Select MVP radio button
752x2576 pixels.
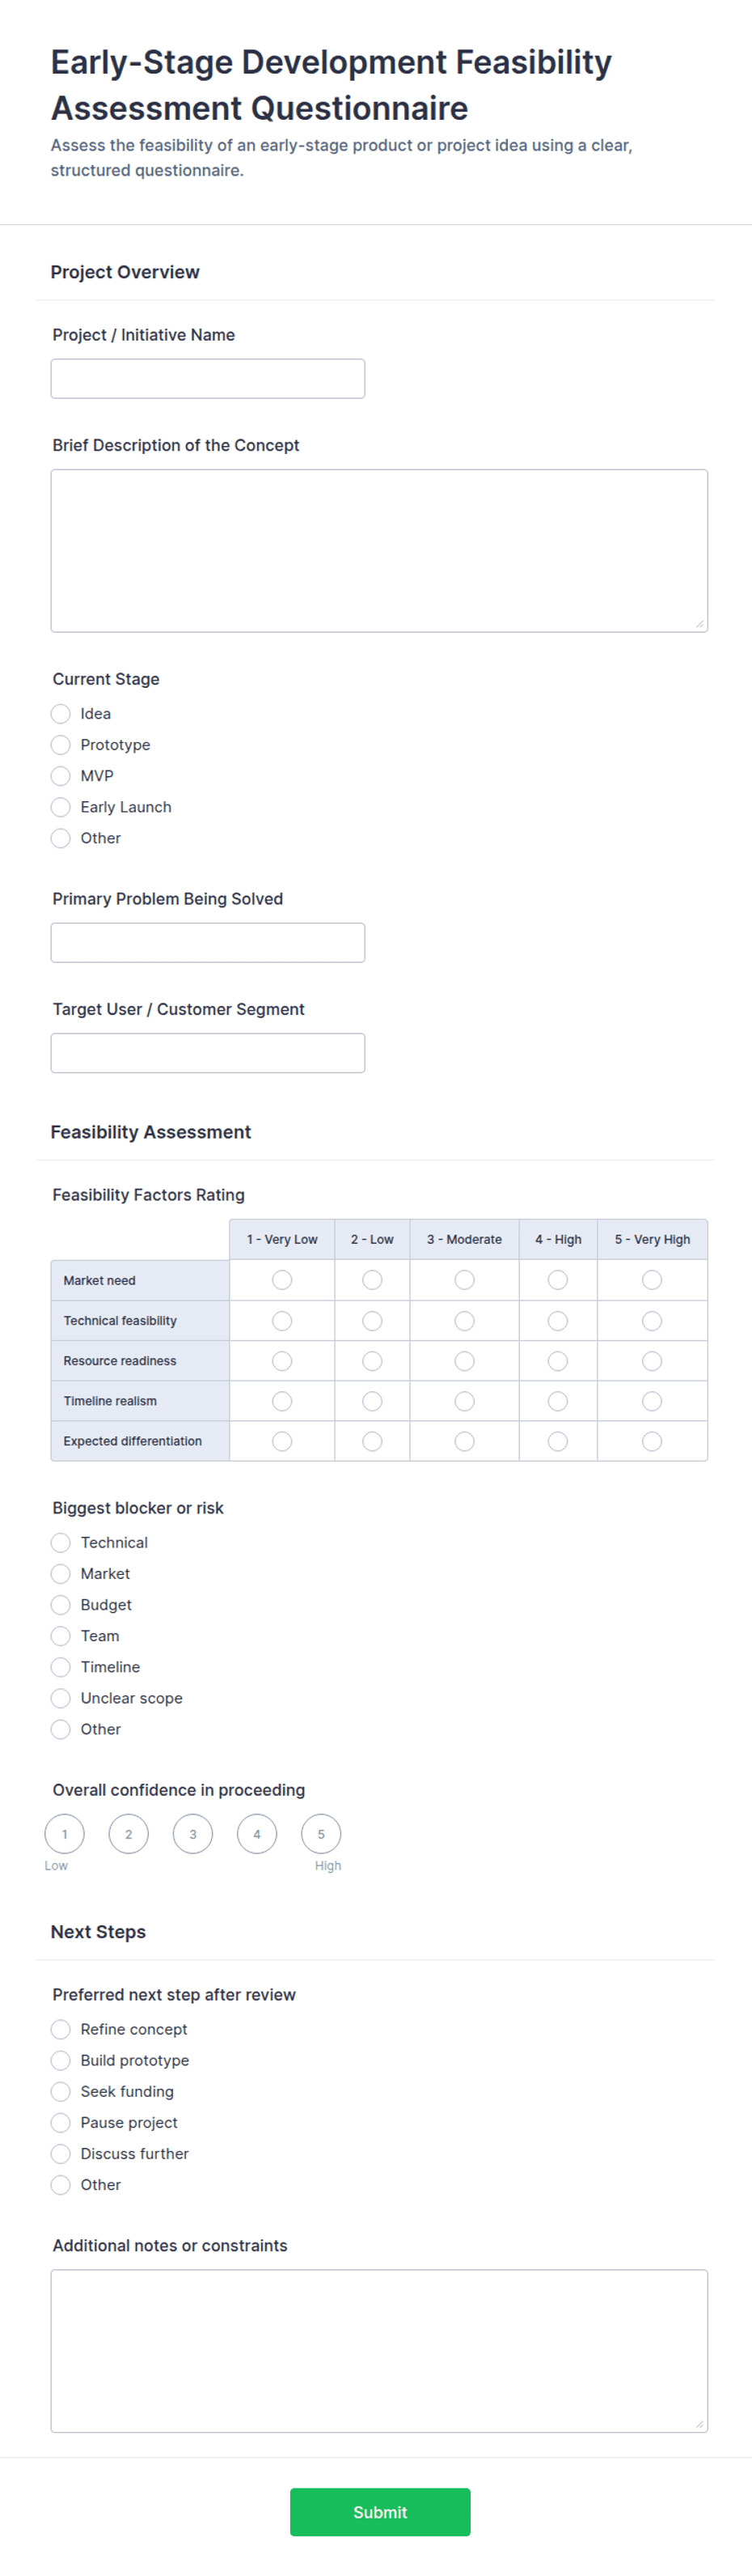(x=61, y=776)
